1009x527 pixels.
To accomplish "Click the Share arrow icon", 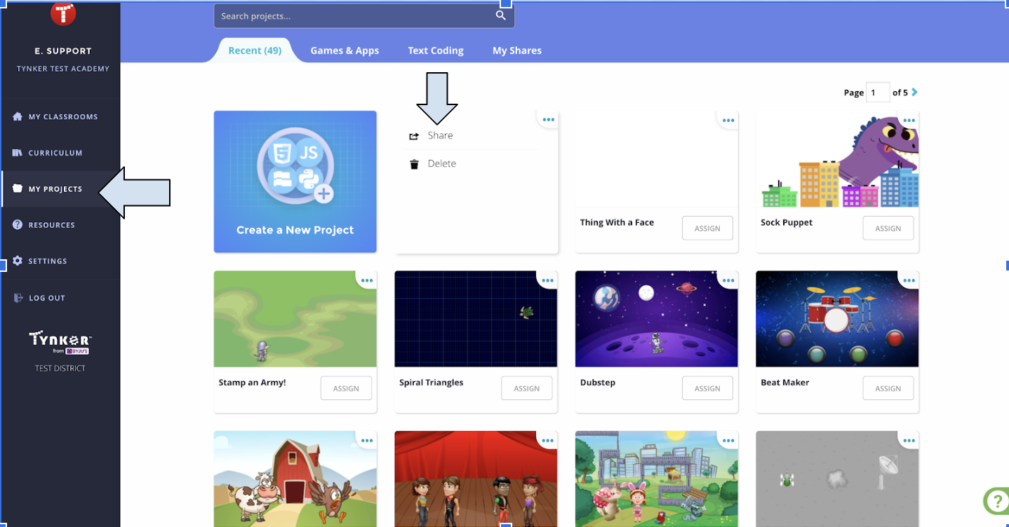I will tap(414, 136).
